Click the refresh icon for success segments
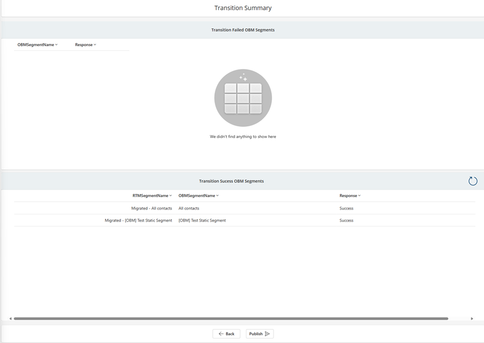This screenshot has height=343, width=484. point(472,181)
